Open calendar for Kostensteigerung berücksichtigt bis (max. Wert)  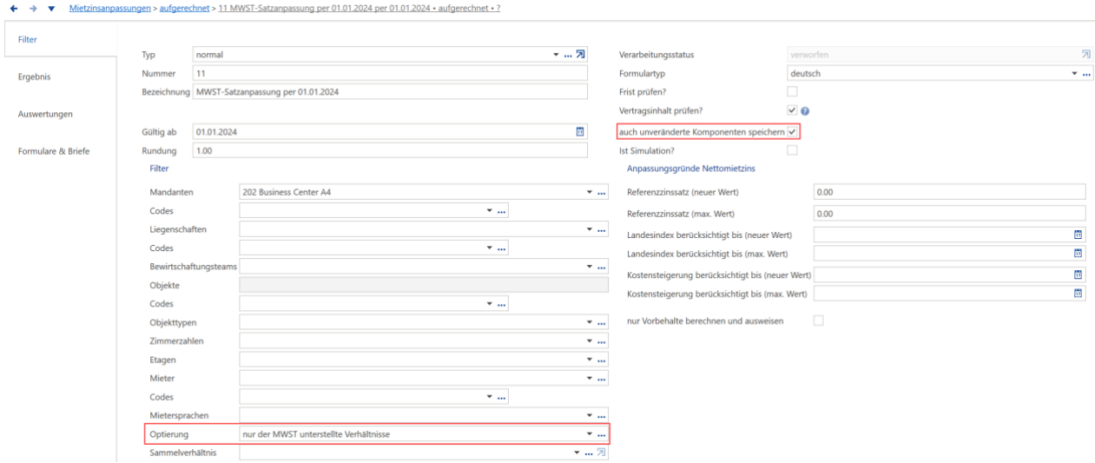tap(1079, 294)
